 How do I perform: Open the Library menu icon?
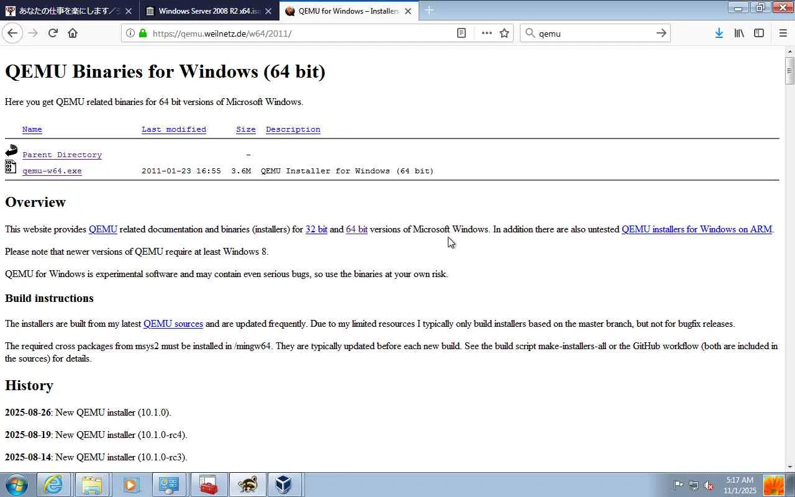(x=739, y=33)
